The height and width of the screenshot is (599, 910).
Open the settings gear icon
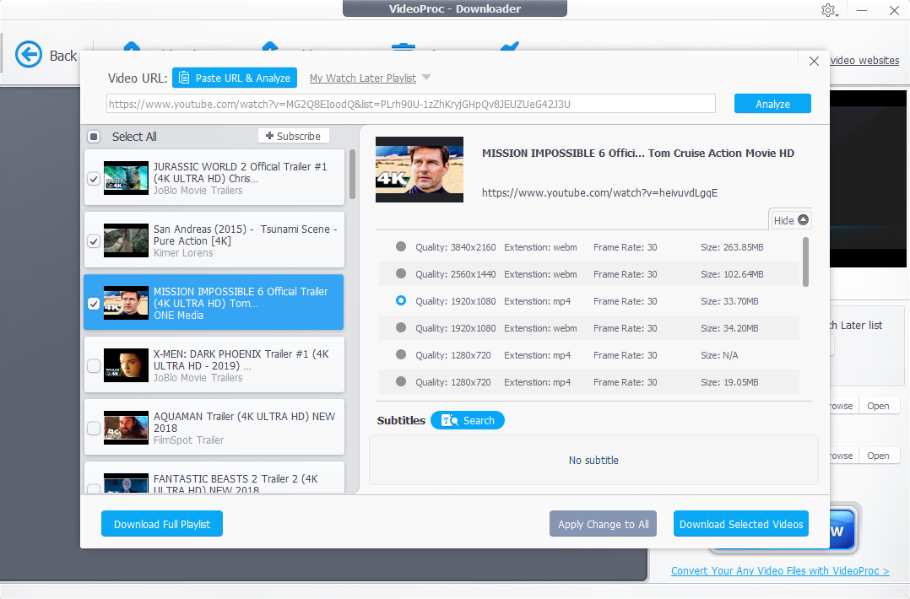pyautogui.click(x=828, y=10)
